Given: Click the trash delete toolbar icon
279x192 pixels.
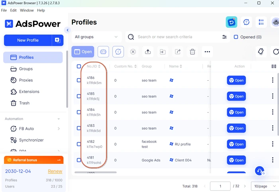Looking at the screenshot, I should point(193,52).
